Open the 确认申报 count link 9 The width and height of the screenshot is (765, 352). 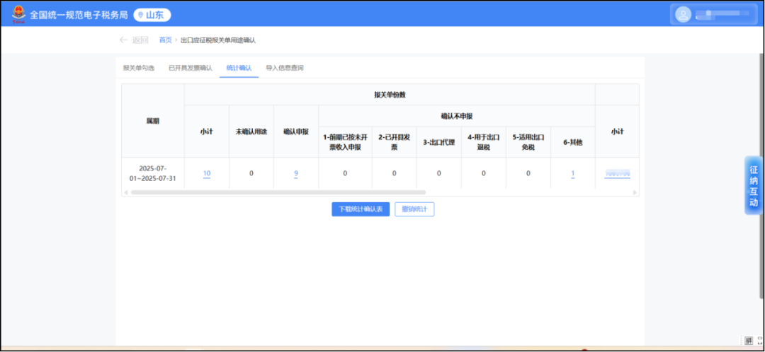click(295, 173)
